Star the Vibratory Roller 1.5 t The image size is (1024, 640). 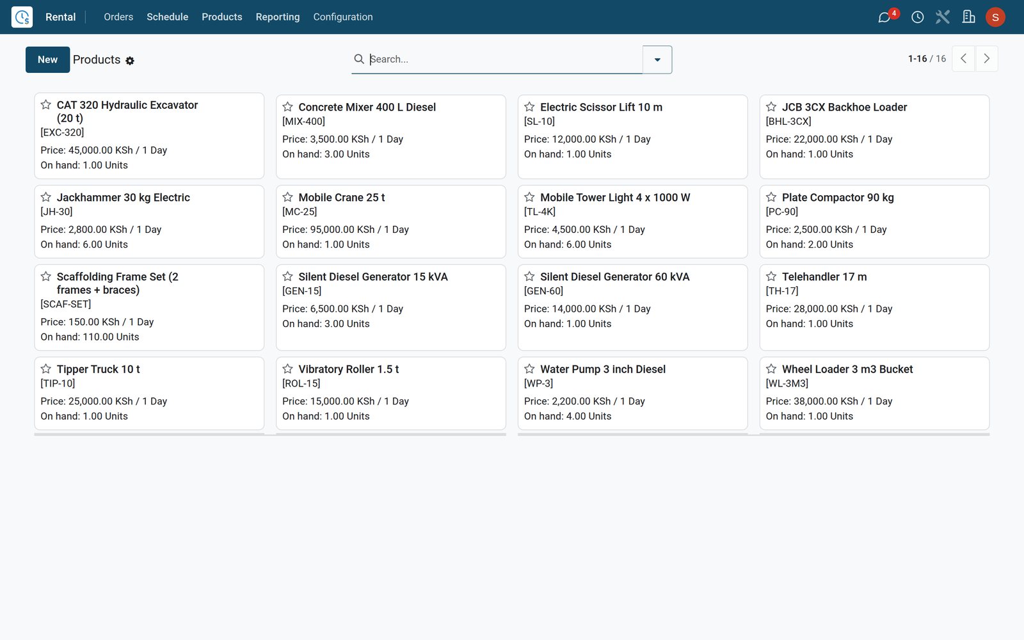288,369
